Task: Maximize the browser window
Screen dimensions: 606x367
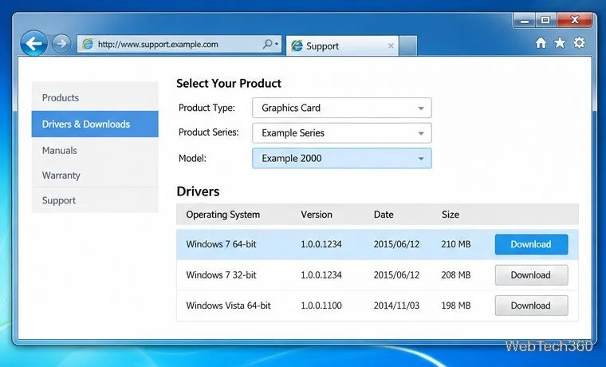Action: pyautogui.click(x=545, y=20)
